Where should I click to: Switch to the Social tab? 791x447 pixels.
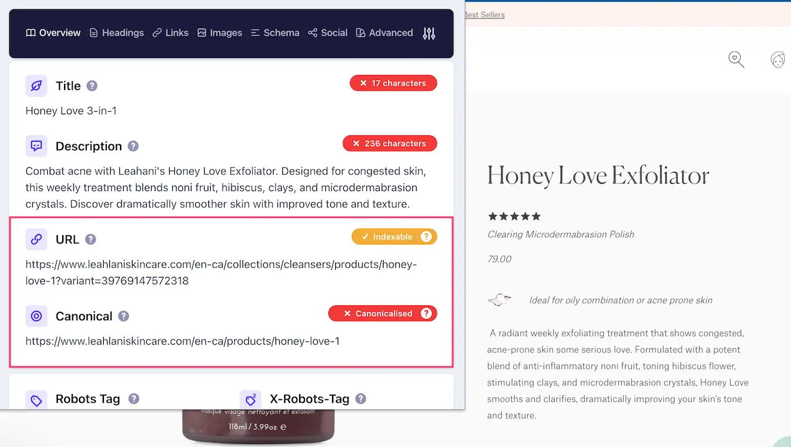pyautogui.click(x=328, y=33)
